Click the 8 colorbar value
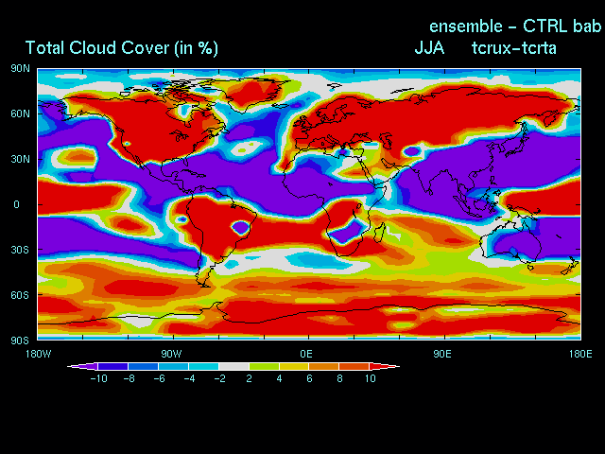Image resolution: width=605 pixels, height=454 pixels. [x=339, y=378]
